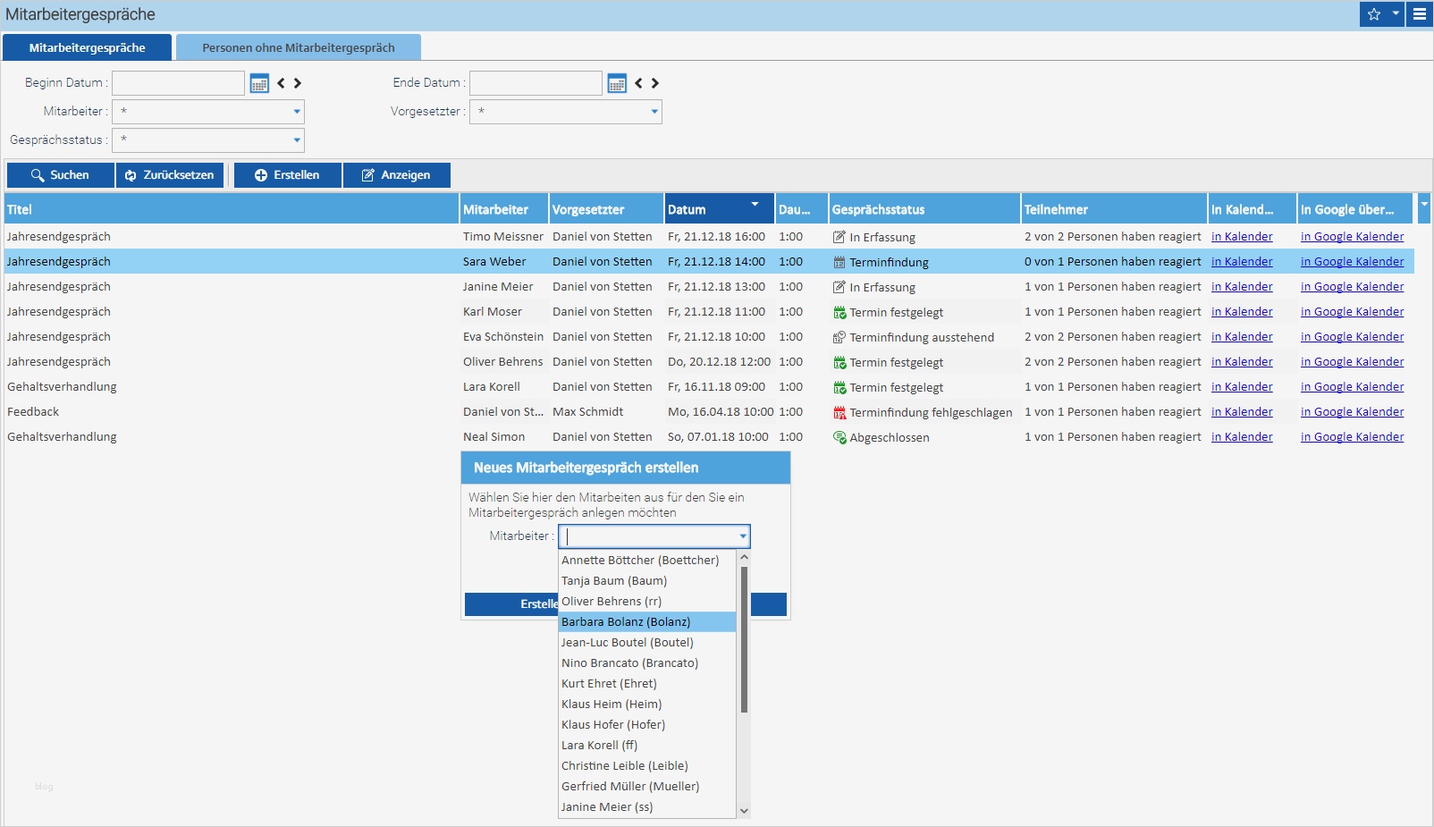The image size is (1434, 827).
Task: Click previous arrow next to Beginn Datum
Action: point(282,83)
